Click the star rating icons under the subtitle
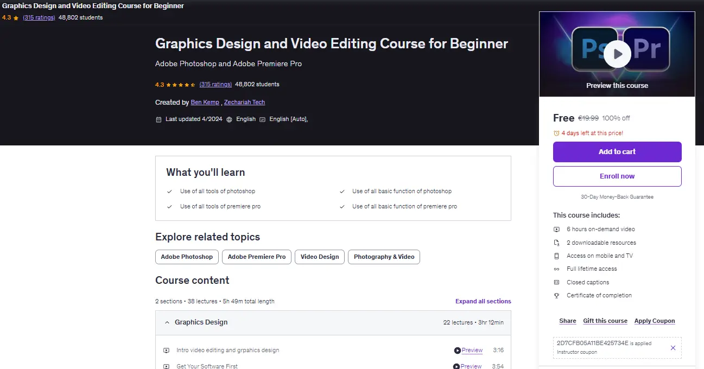Image resolution: width=704 pixels, height=369 pixels. click(181, 85)
